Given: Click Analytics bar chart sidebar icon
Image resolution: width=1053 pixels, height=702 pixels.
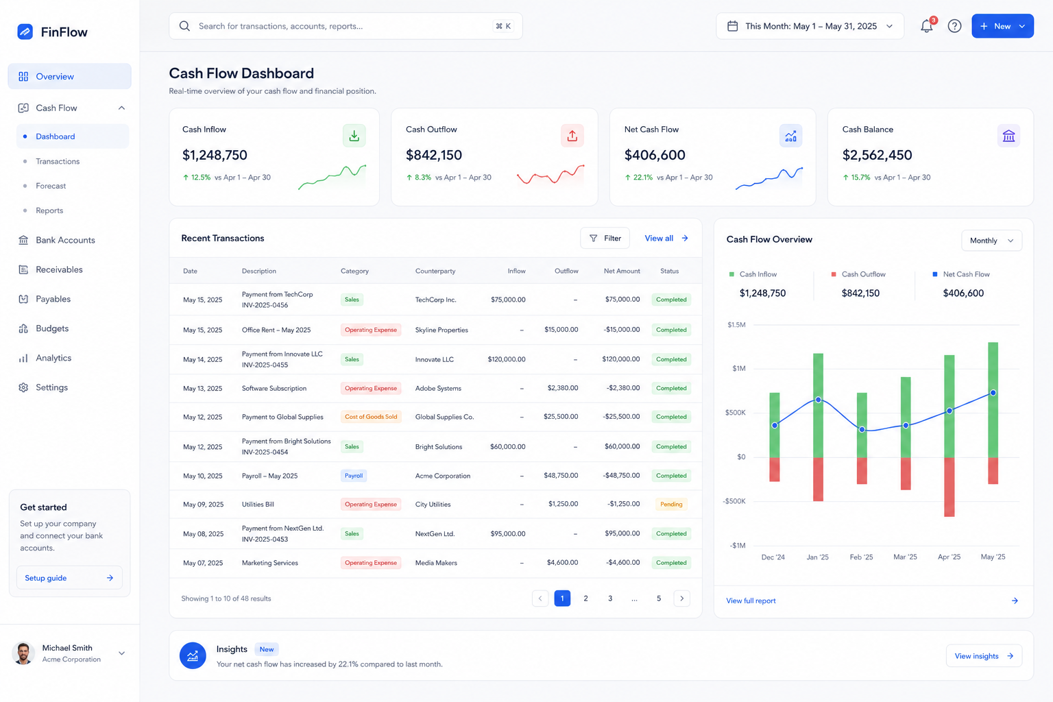Looking at the screenshot, I should (23, 358).
